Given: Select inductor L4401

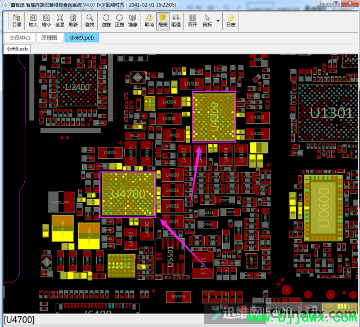Looking at the screenshot, I should tap(174, 135).
